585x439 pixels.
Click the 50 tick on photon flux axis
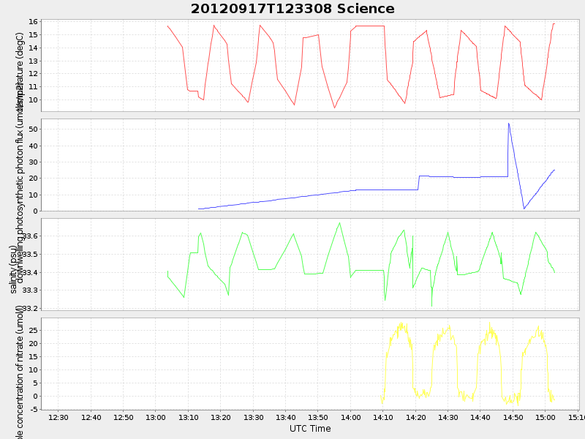pos(33,130)
